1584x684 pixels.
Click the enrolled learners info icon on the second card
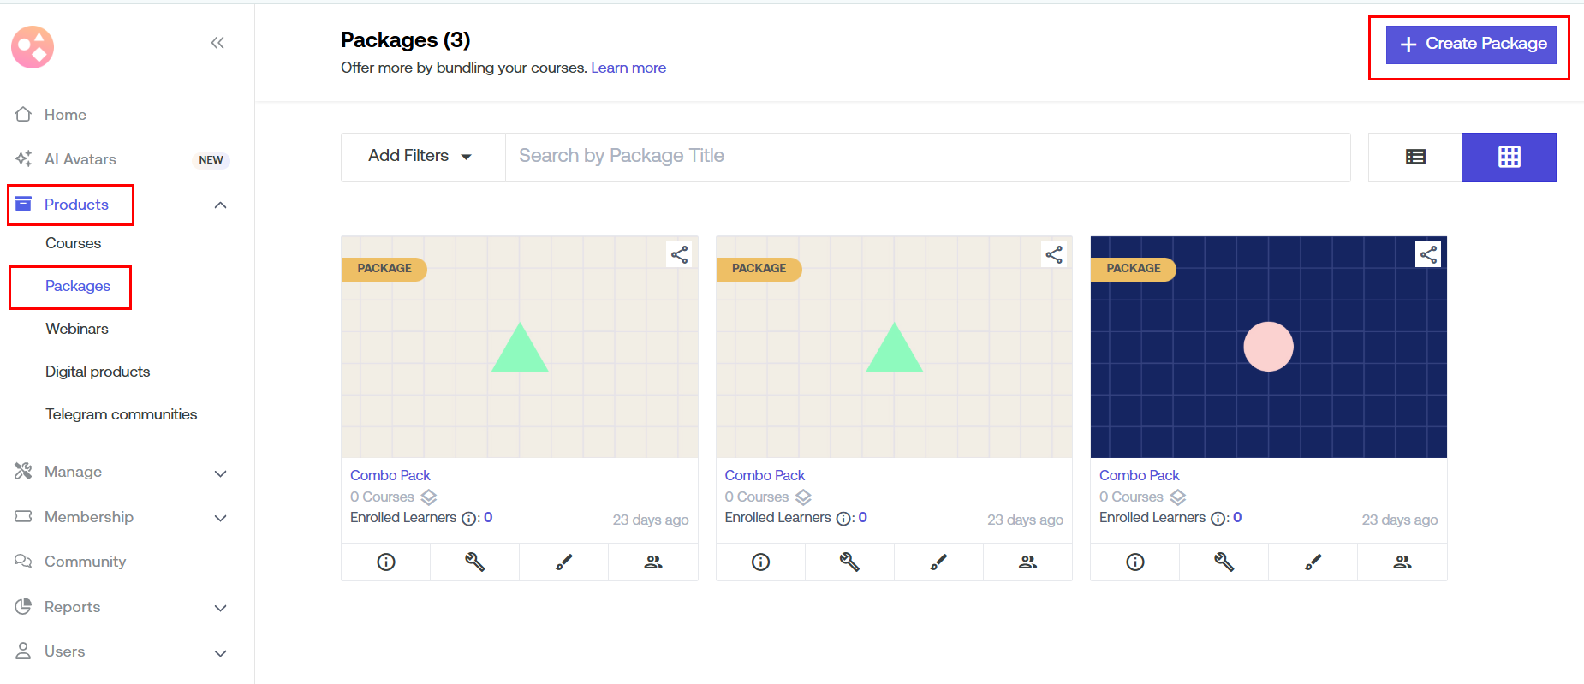pos(843,519)
